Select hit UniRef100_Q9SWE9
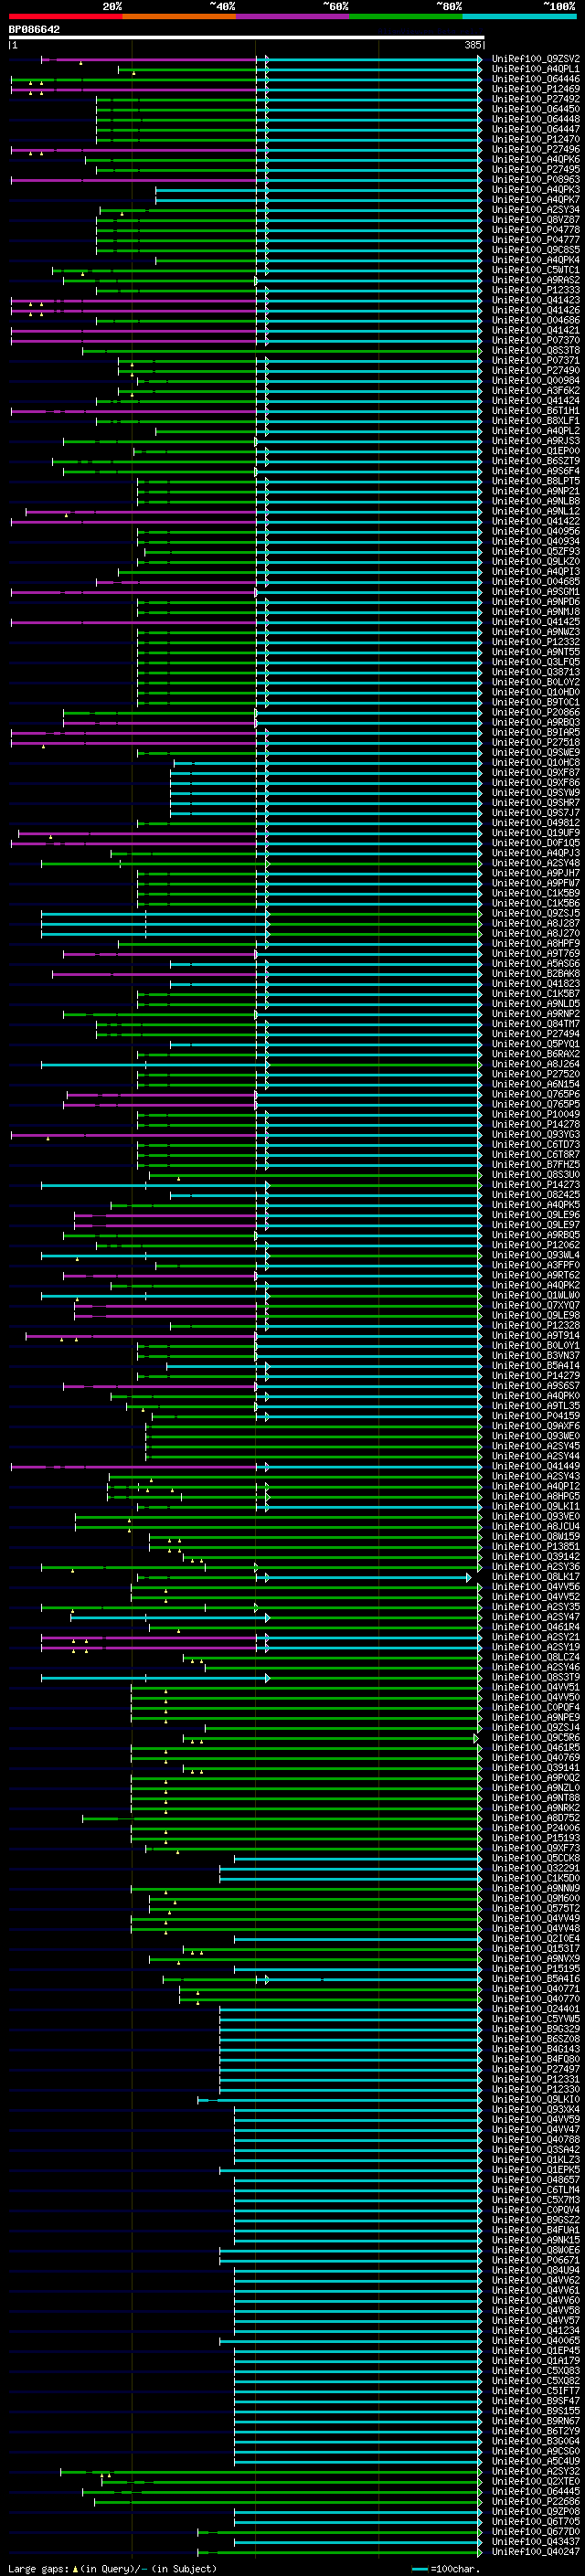585x2576 pixels. (x=536, y=753)
